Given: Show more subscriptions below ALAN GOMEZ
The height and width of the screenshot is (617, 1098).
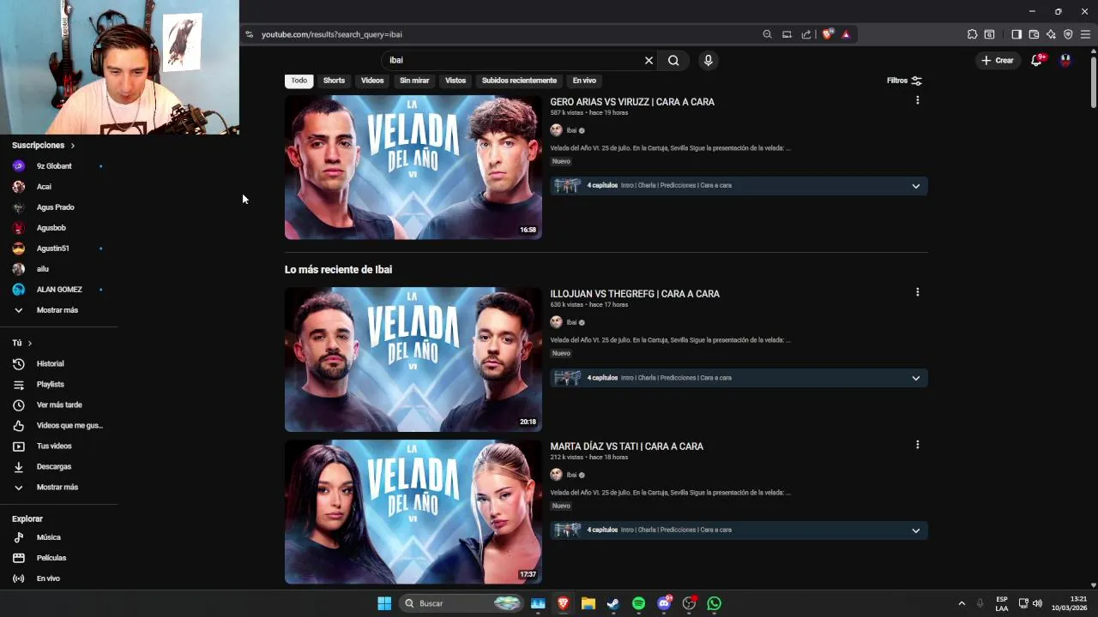Looking at the screenshot, I should click(58, 310).
